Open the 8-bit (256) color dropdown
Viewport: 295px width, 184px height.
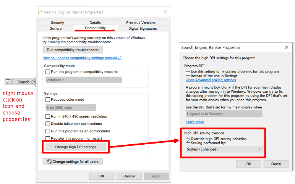tap(71, 108)
